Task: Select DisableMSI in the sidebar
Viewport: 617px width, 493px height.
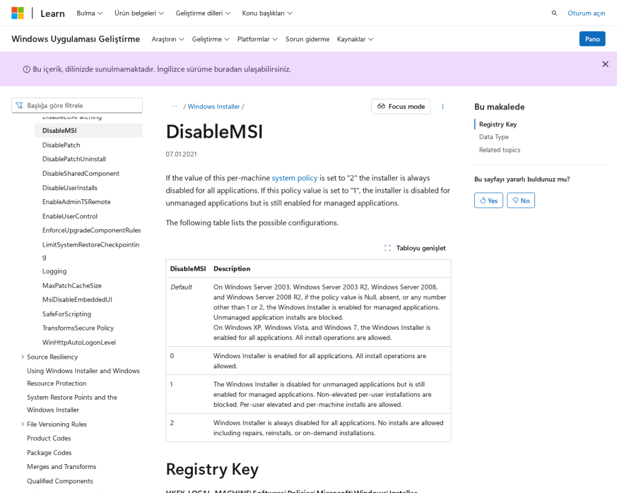Action: point(89,131)
